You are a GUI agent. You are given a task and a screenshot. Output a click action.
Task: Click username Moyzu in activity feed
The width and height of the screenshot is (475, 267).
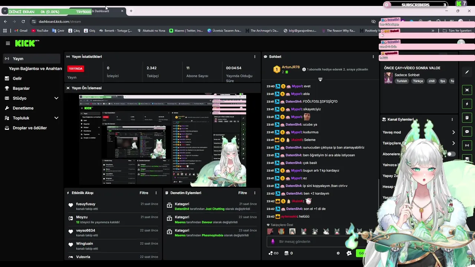[82, 217]
